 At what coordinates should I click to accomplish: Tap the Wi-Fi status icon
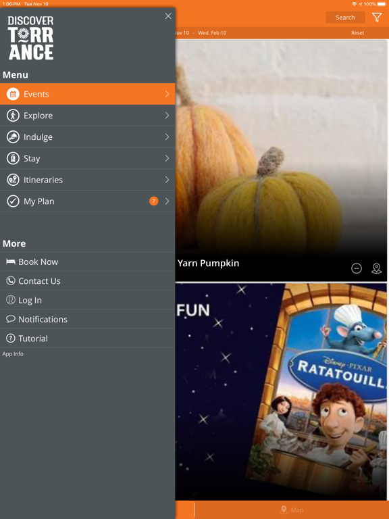point(355,4)
